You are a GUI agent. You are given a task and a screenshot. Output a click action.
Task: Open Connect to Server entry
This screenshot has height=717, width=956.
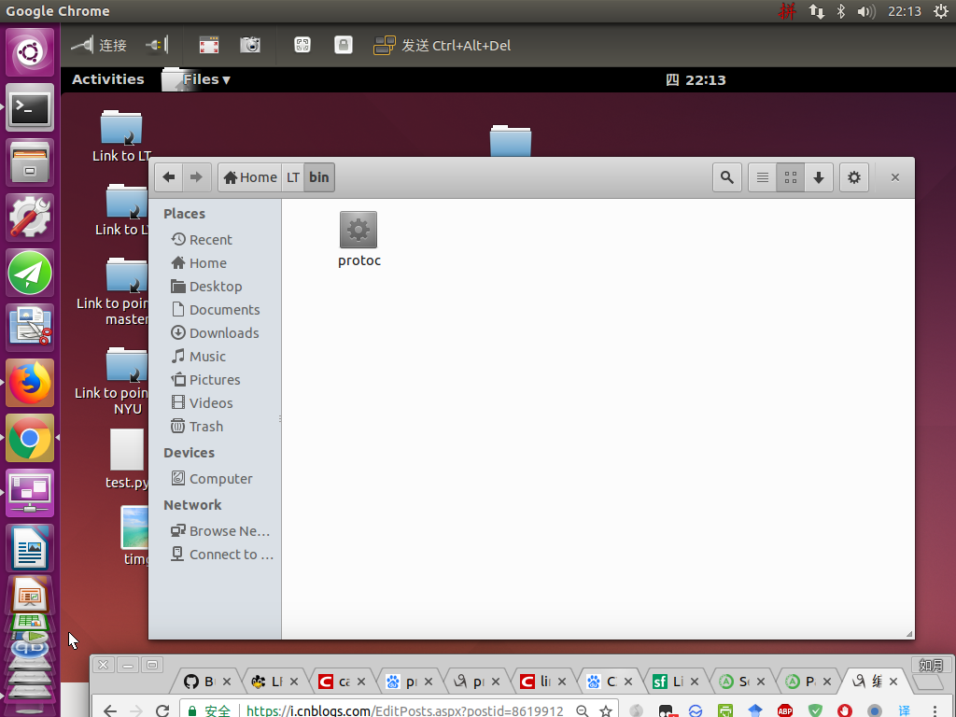216,555
